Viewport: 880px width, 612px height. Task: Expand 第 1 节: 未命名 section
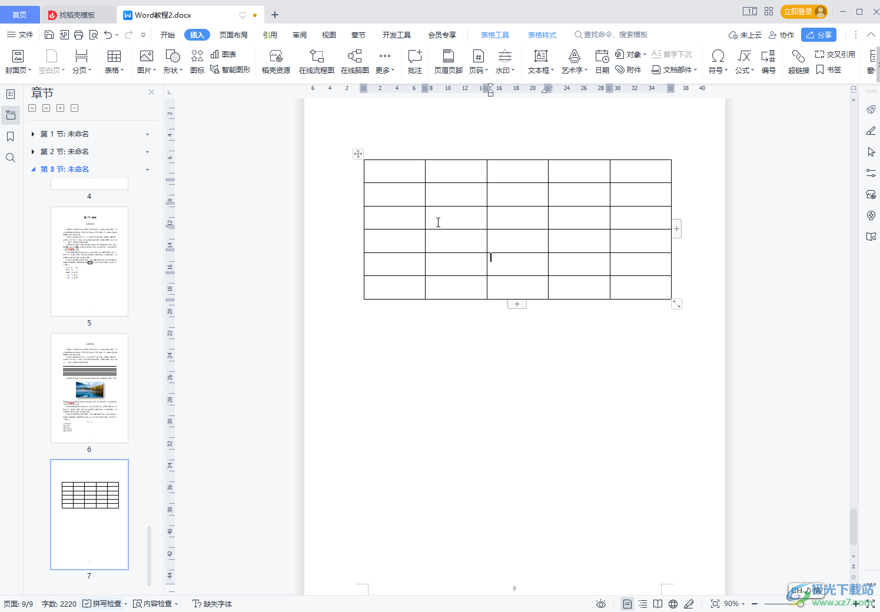pyautogui.click(x=33, y=134)
